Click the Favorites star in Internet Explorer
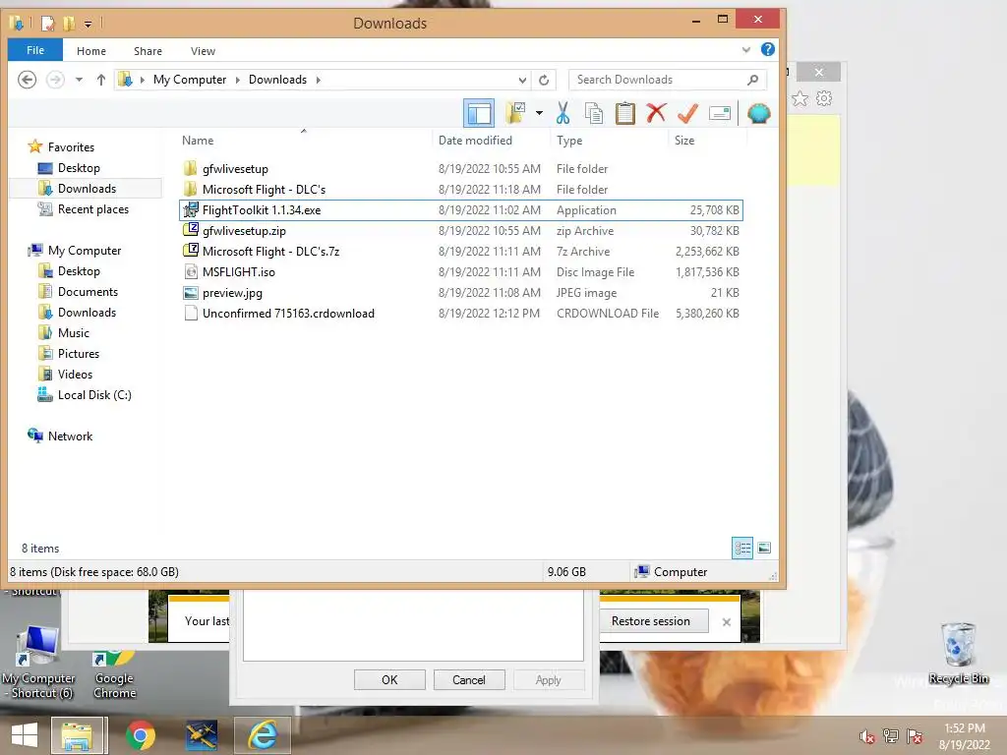 800,98
